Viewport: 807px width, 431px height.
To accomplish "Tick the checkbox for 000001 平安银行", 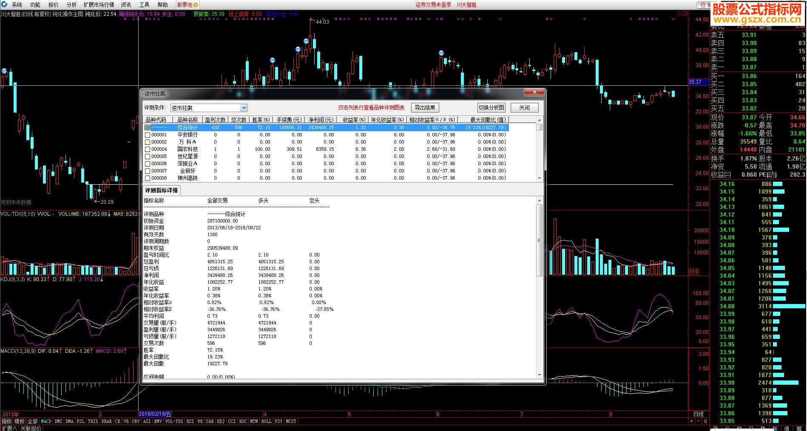I will coord(148,135).
